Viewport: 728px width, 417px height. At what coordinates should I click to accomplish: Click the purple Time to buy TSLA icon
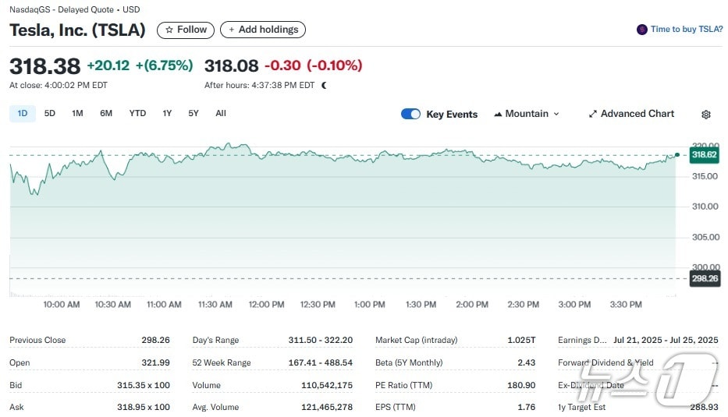[642, 30]
